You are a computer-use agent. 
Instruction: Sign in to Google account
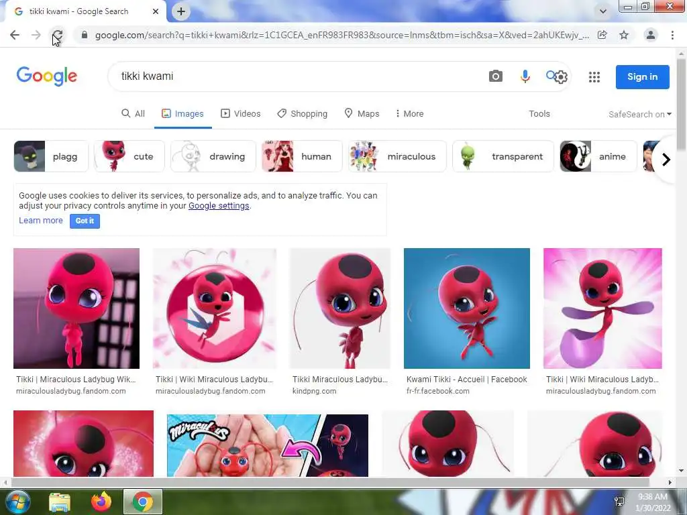[642, 76]
